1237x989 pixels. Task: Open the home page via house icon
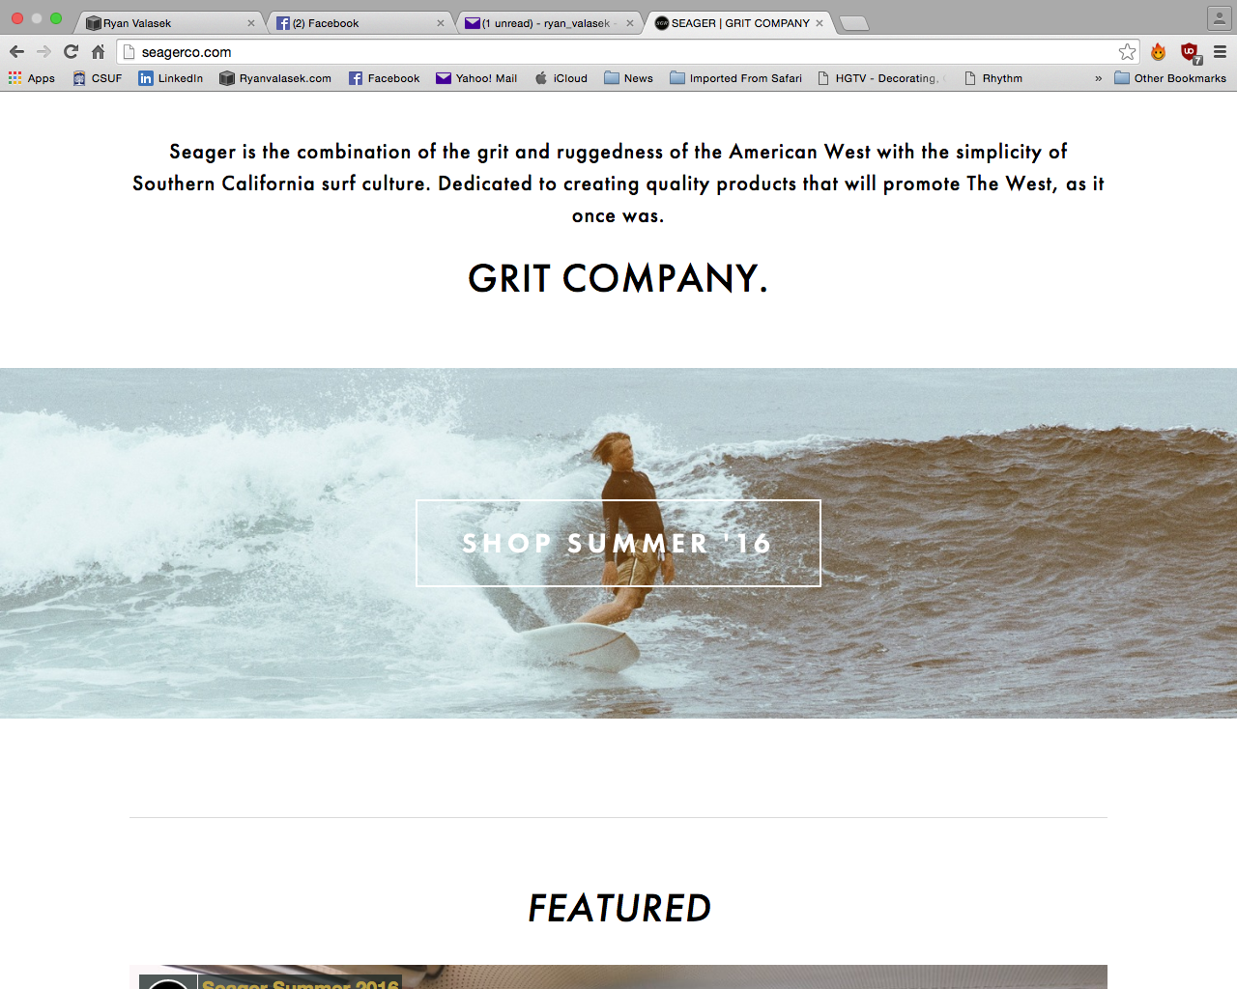98,52
